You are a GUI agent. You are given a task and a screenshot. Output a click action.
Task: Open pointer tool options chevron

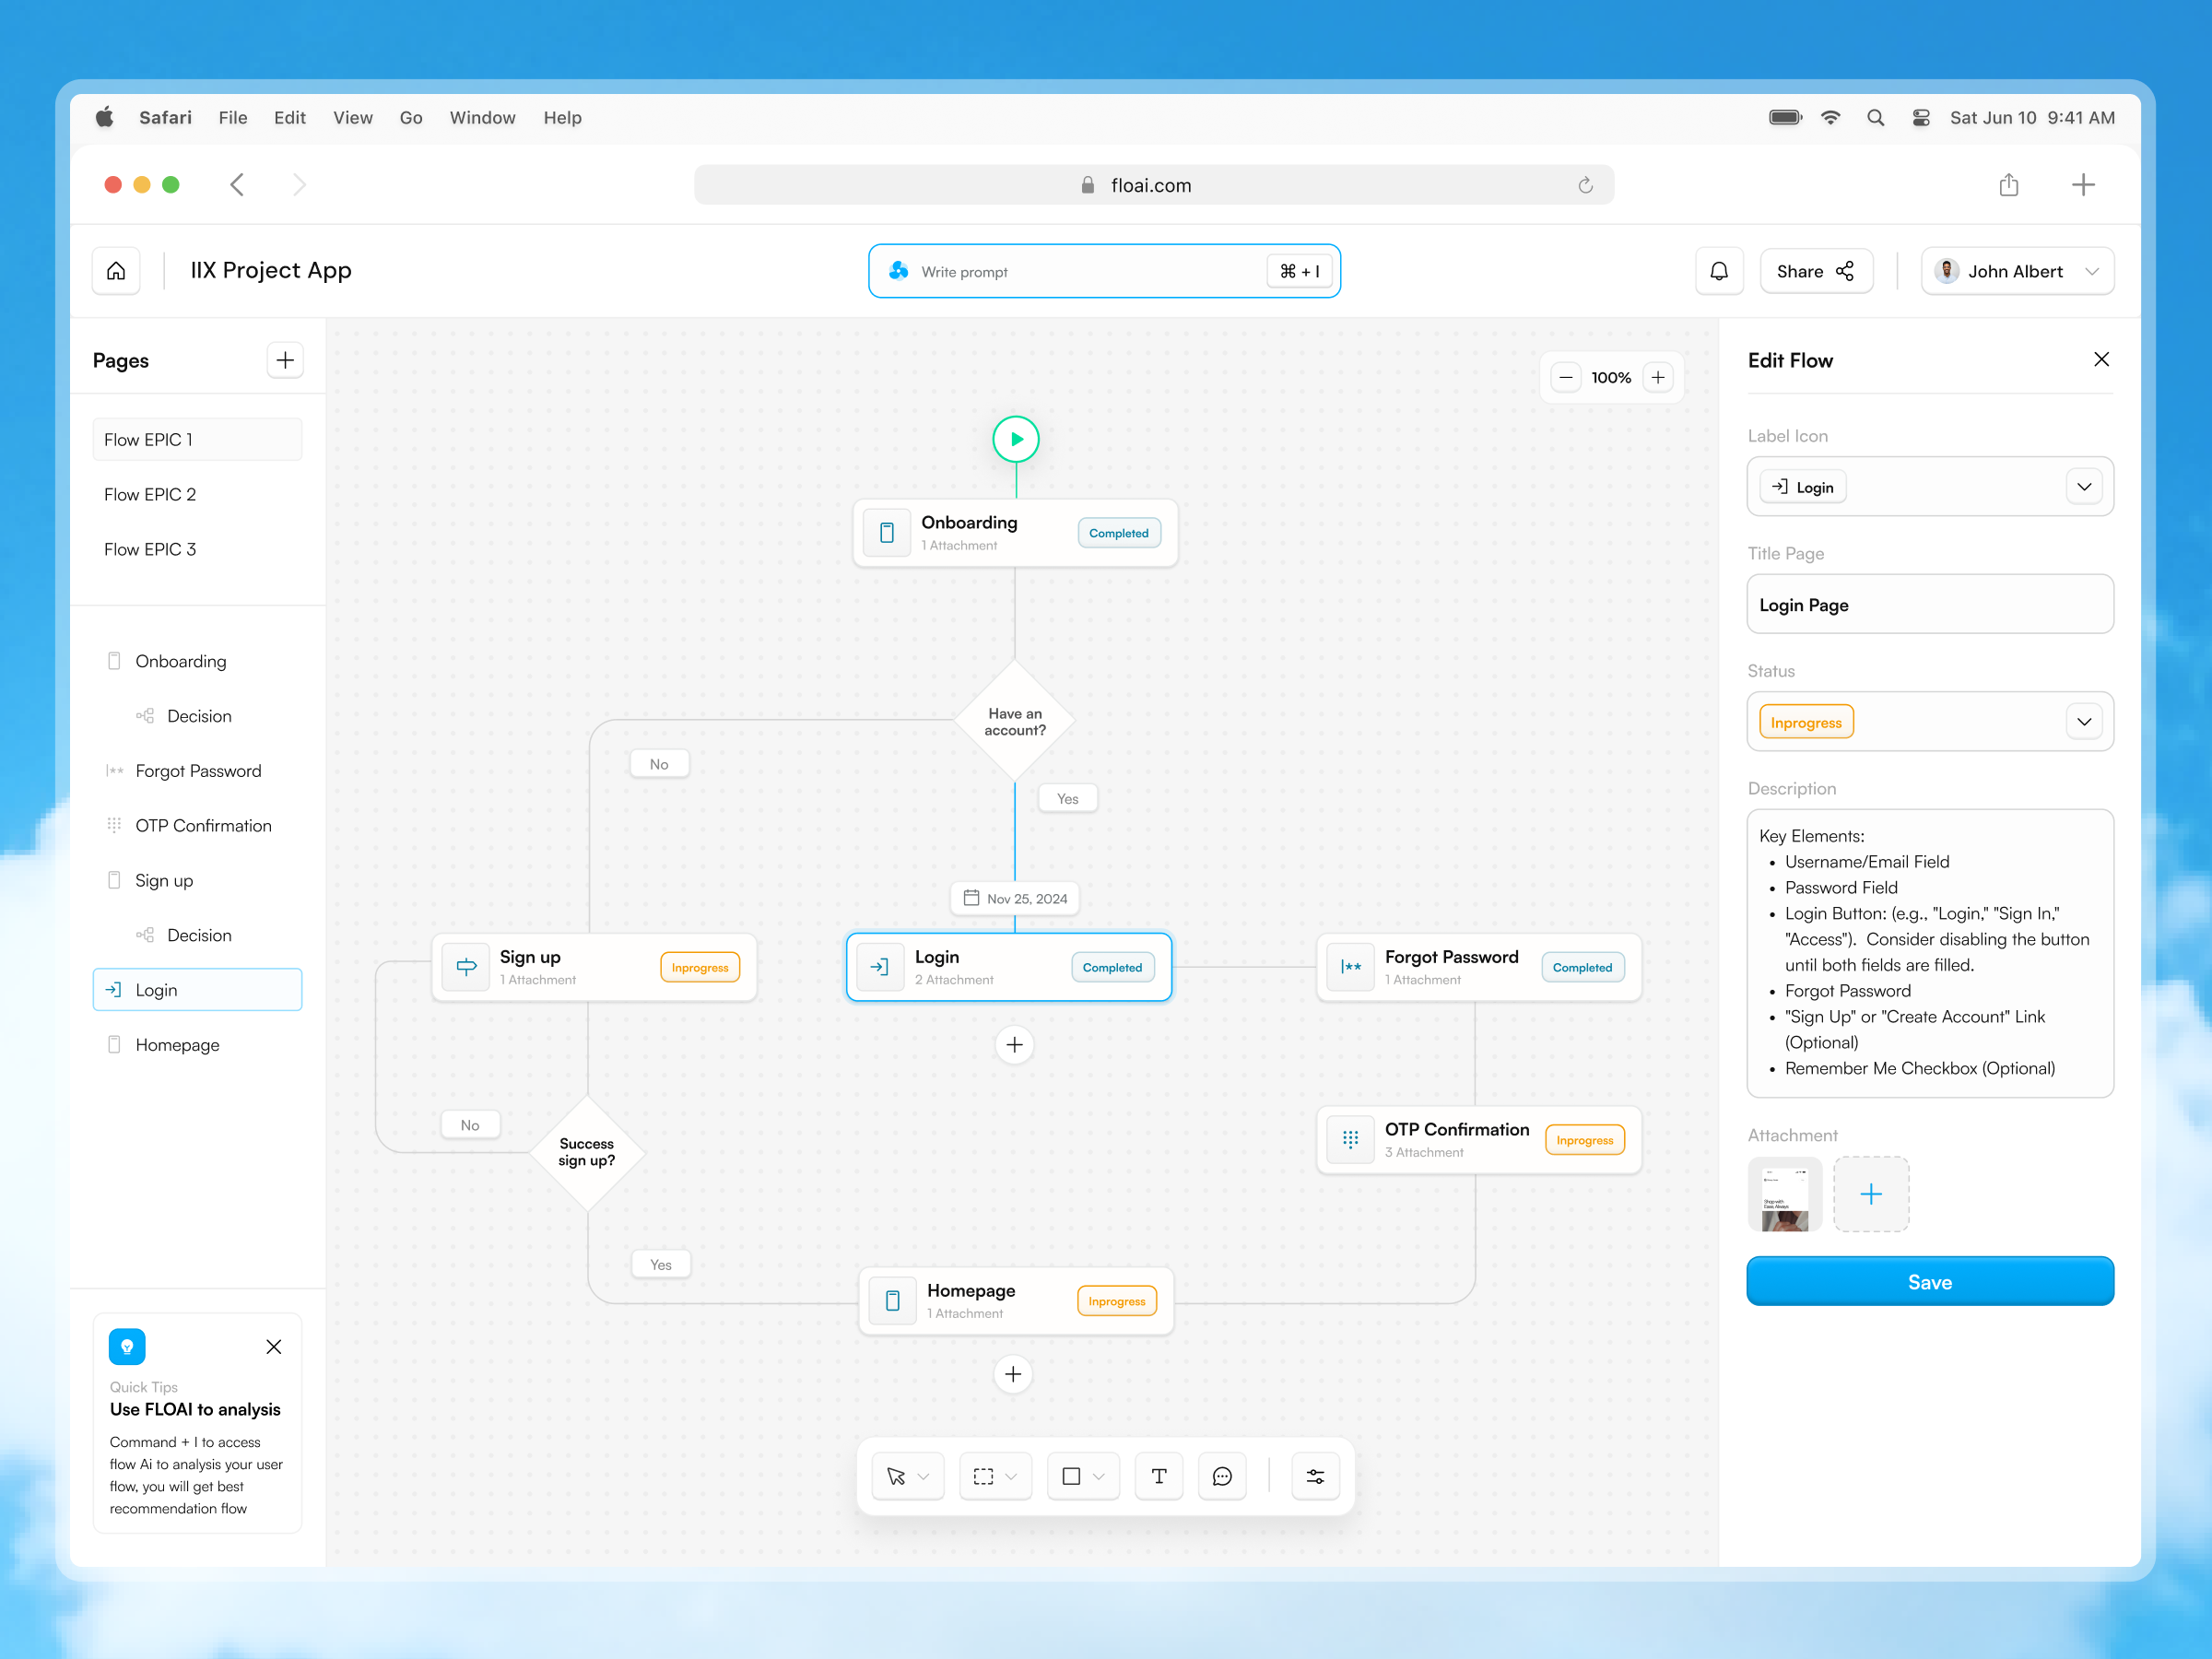tap(923, 1477)
